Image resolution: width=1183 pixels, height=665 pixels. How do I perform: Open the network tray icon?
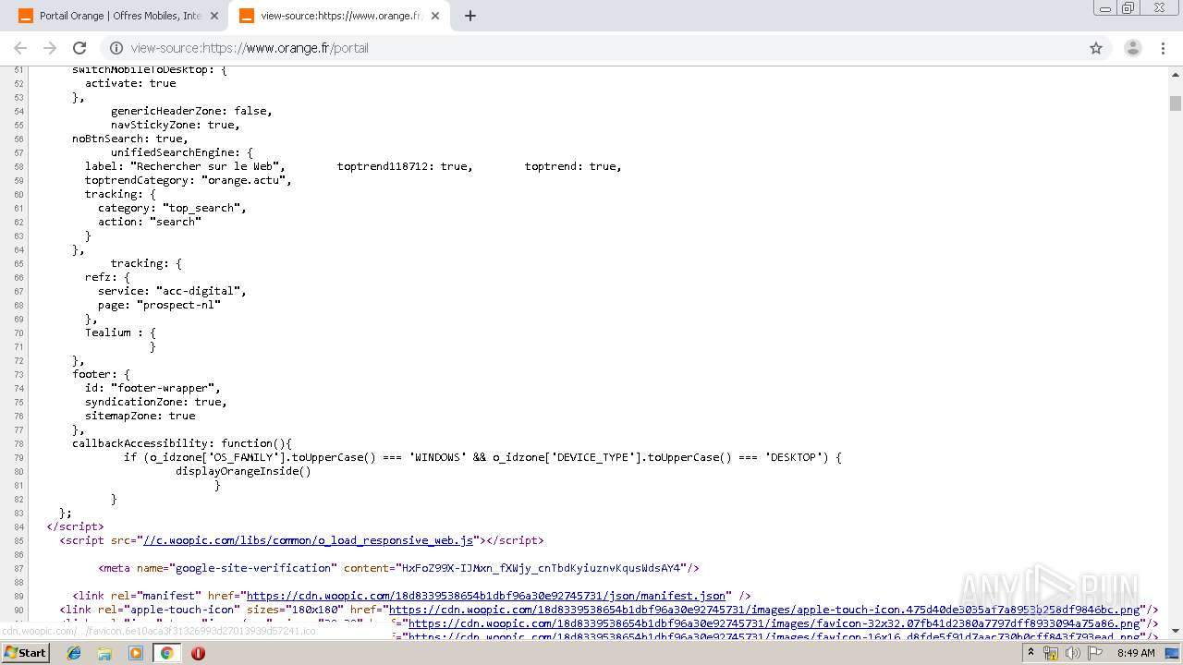[1051, 653]
